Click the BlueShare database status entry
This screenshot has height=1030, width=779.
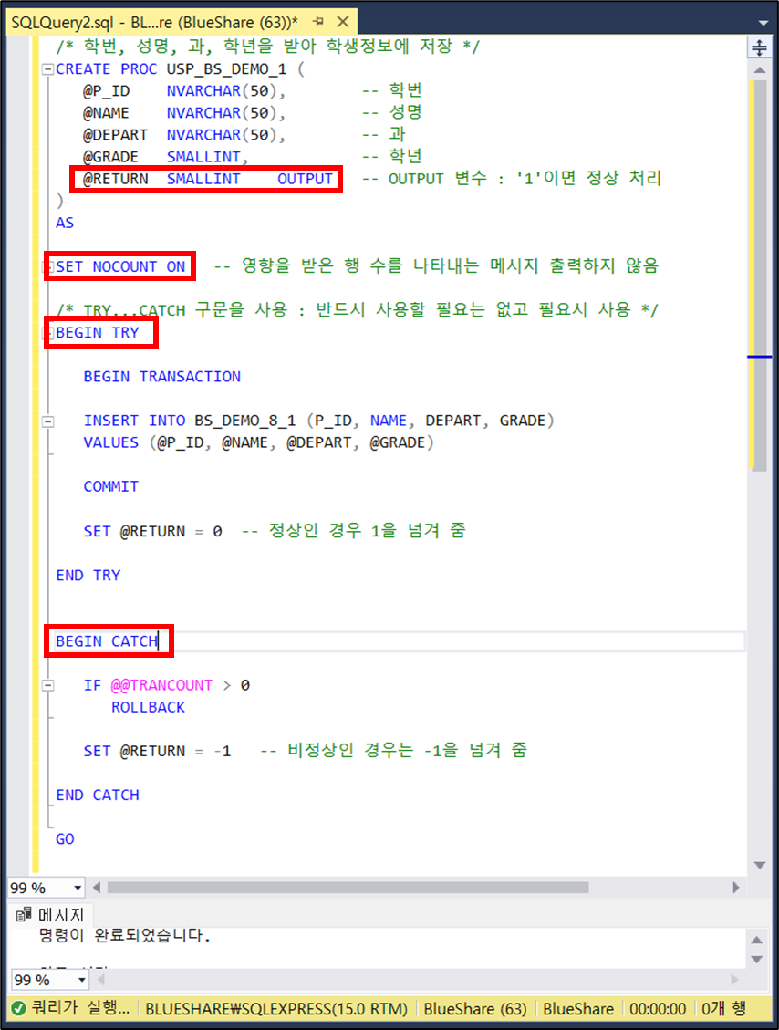click(578, 1009)
